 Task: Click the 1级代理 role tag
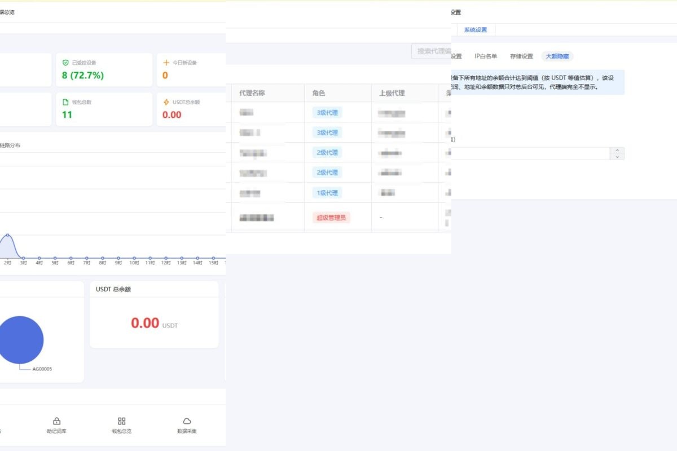coord(327,193)
